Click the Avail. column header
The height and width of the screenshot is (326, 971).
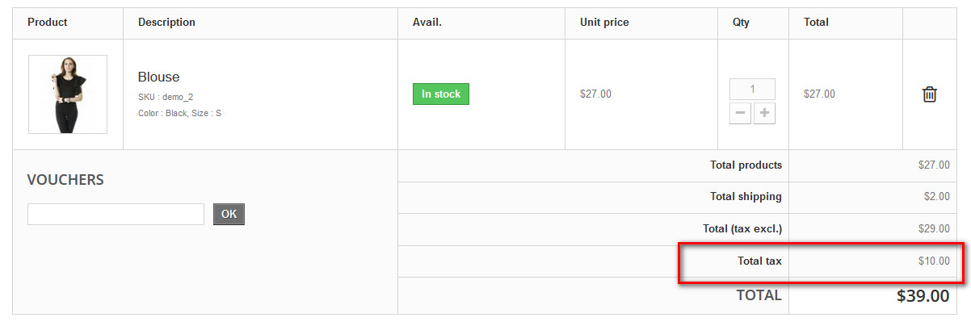[x=427, y=23]
